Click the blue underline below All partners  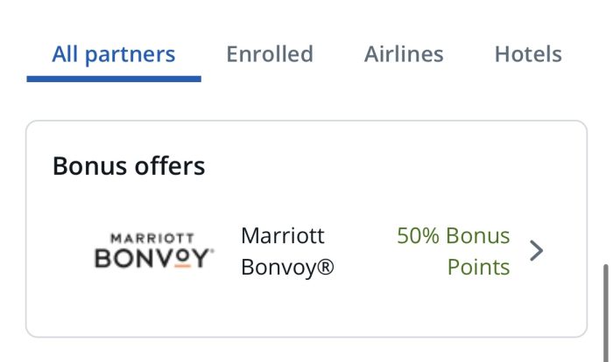(114, 79)
